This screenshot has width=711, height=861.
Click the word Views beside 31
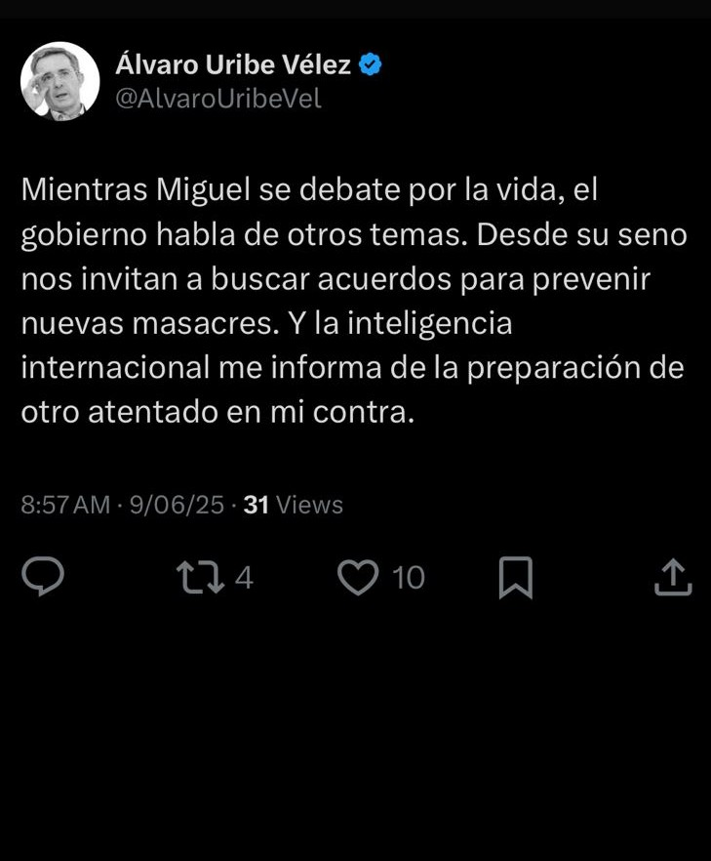tap(310, 505)
